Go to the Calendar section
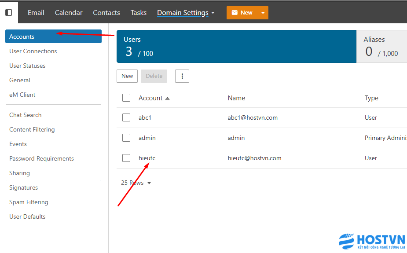The height and width of the screenshot is (253, 407). click(x=69, y=13)
